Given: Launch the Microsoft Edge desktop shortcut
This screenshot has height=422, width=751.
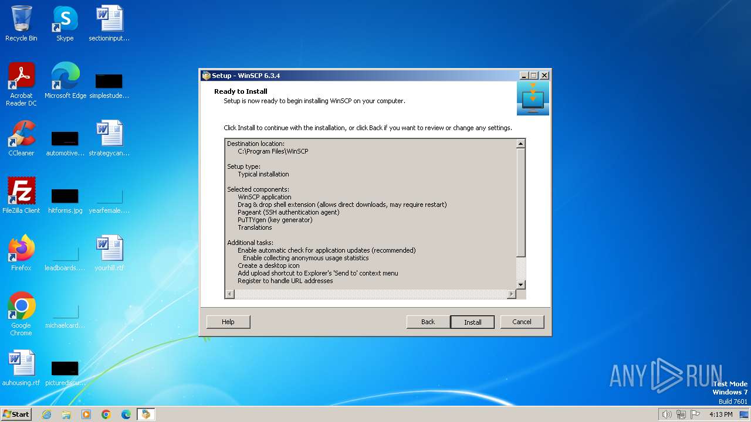Looking at the screenshot, I should click(x=65, y=80).
